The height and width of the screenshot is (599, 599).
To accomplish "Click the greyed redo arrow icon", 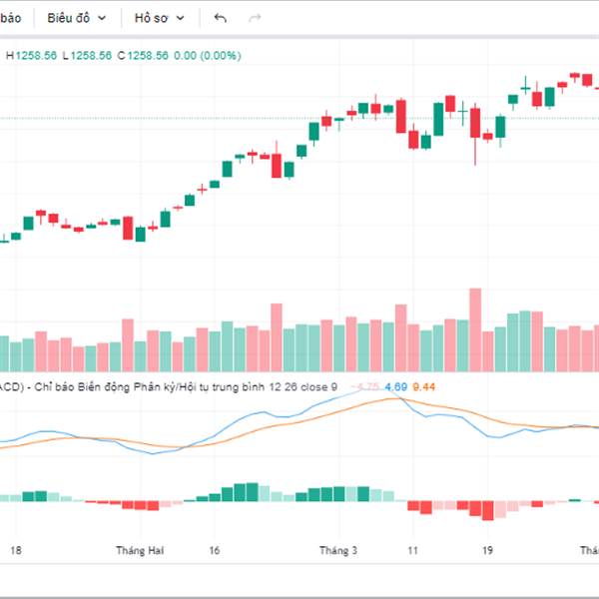I will click(x=255, y=18).
